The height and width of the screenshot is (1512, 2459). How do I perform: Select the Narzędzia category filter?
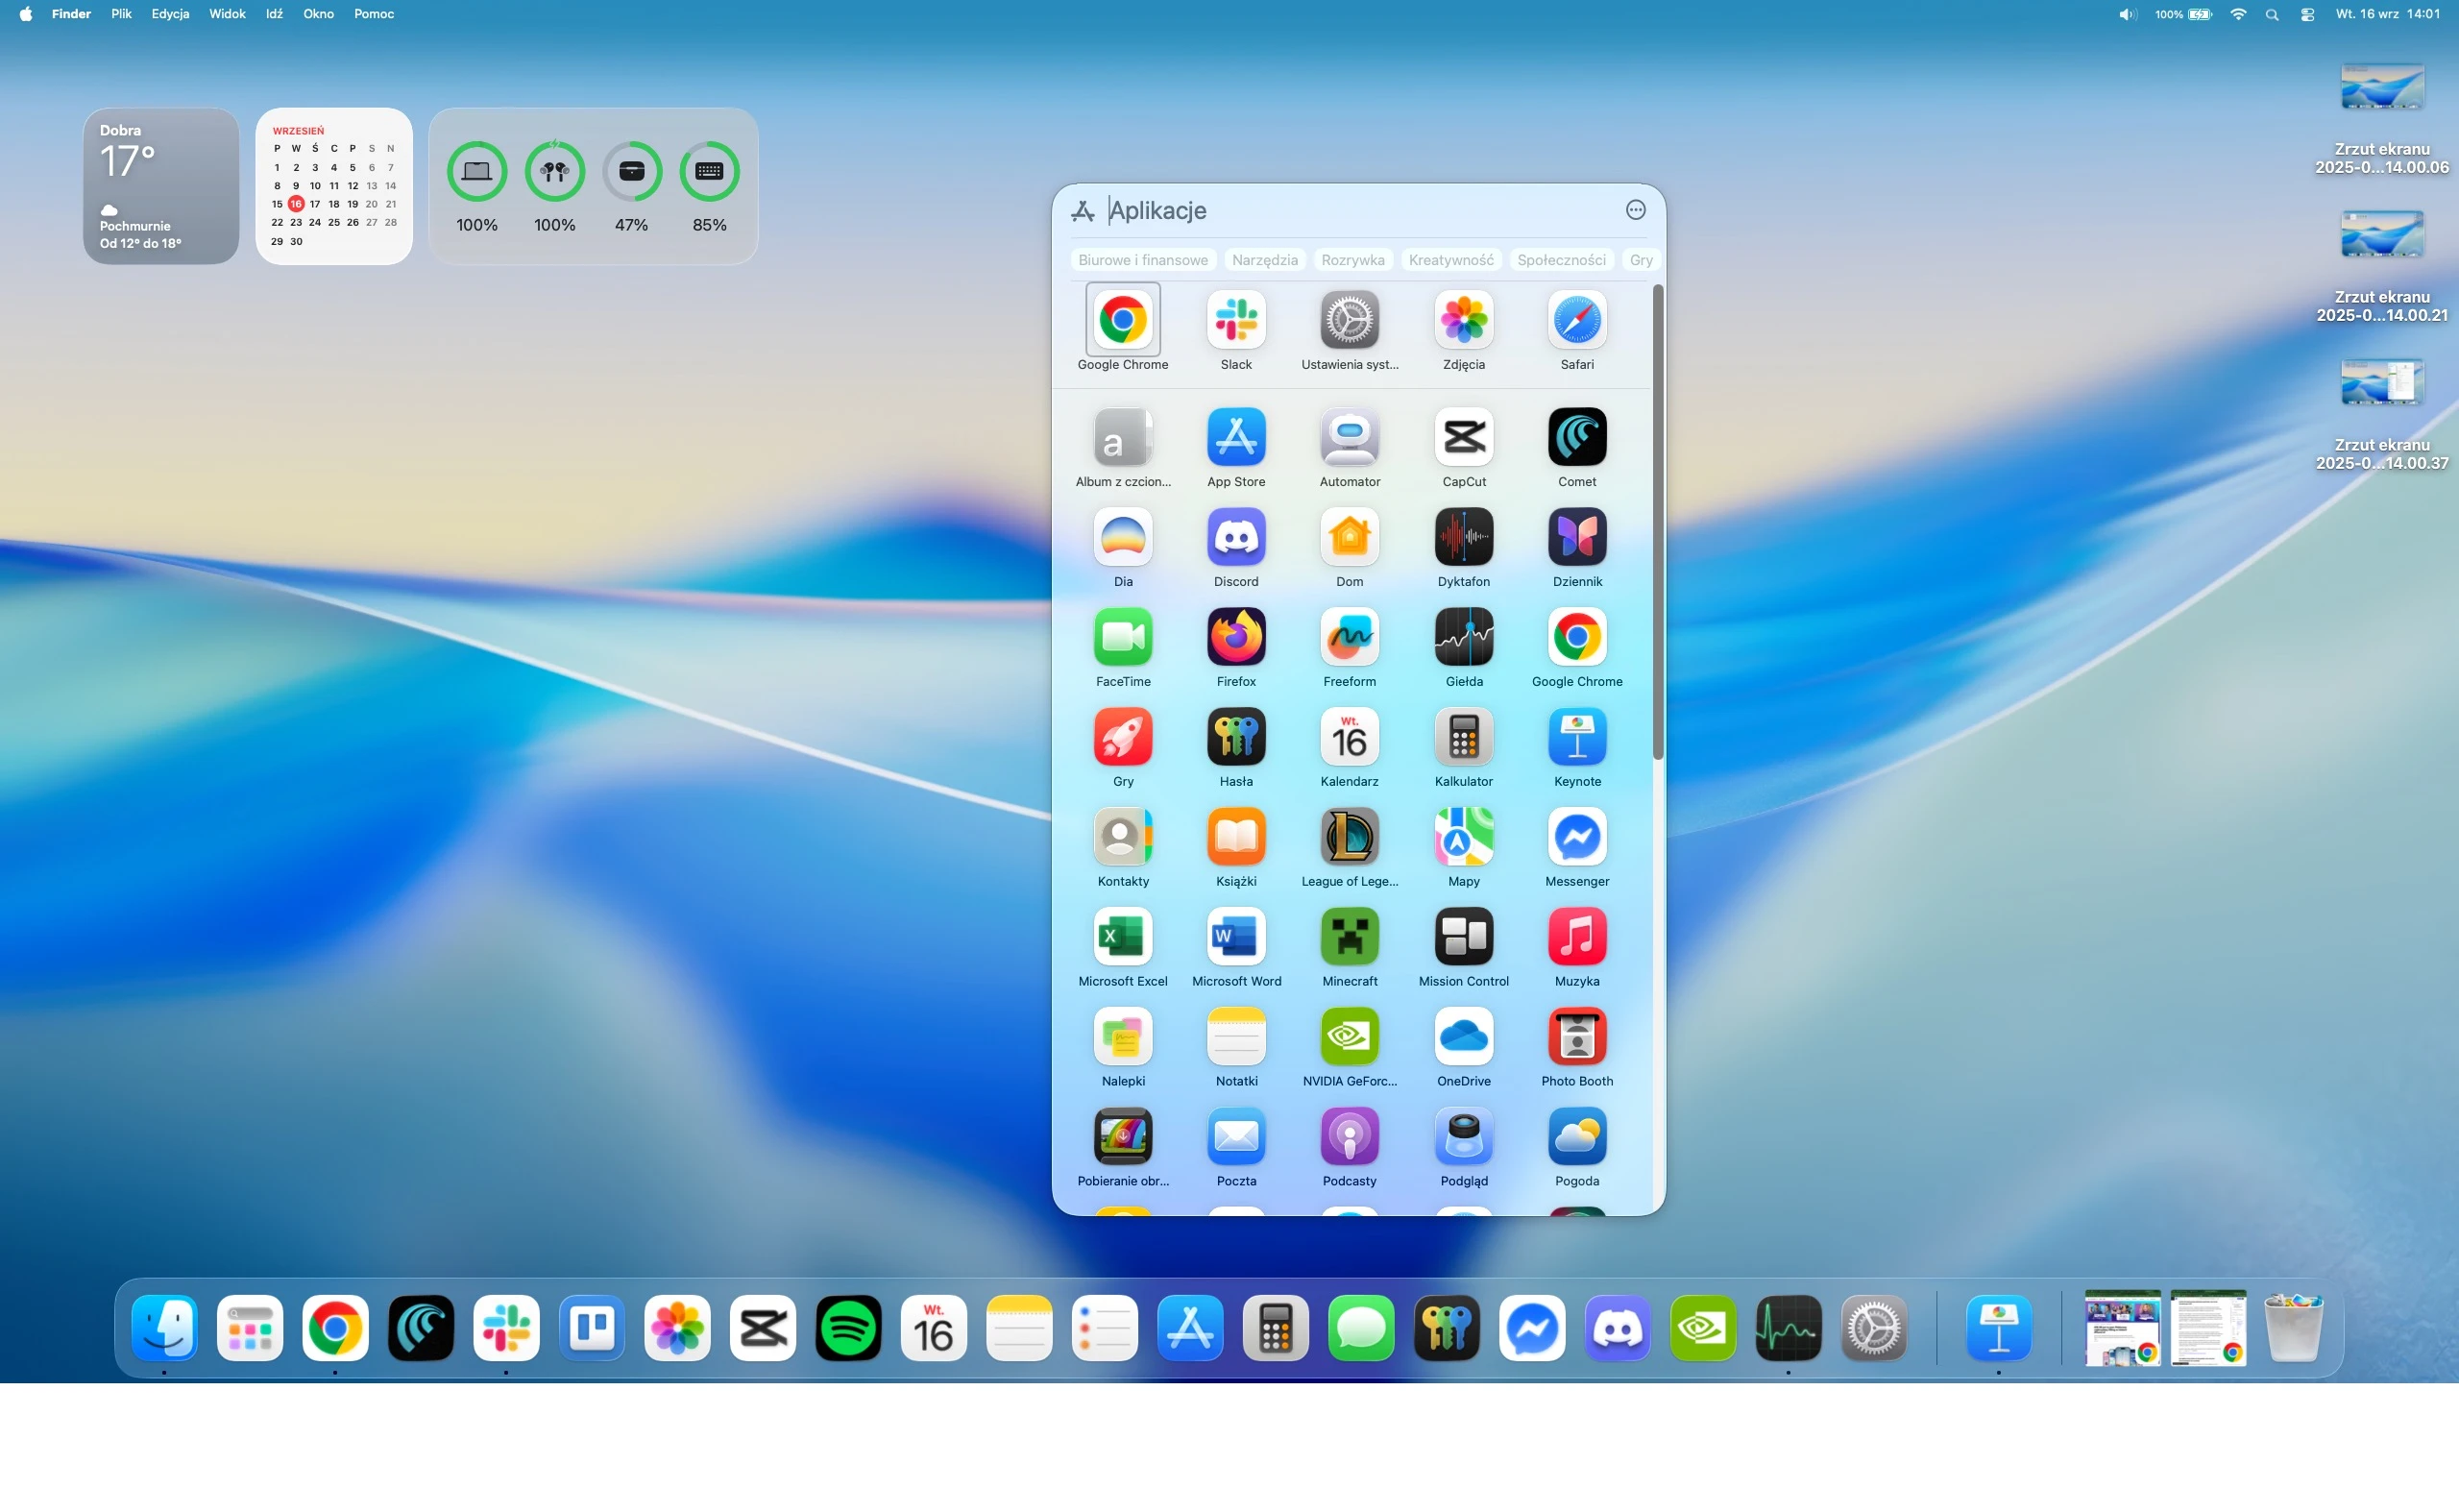(x=1265, y=260)
